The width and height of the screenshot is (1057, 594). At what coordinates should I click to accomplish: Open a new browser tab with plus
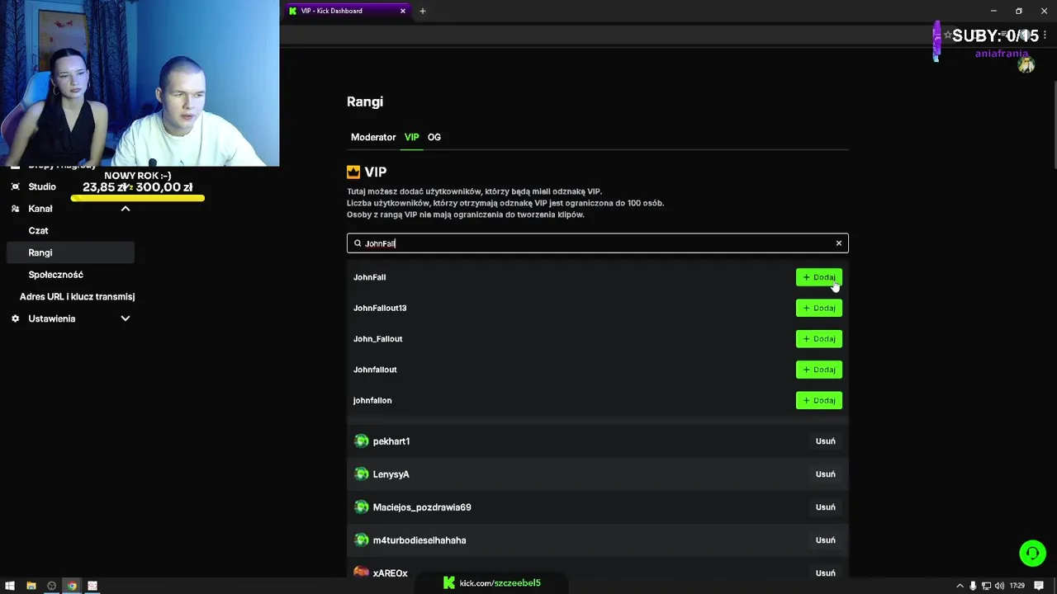pos(423,11)
